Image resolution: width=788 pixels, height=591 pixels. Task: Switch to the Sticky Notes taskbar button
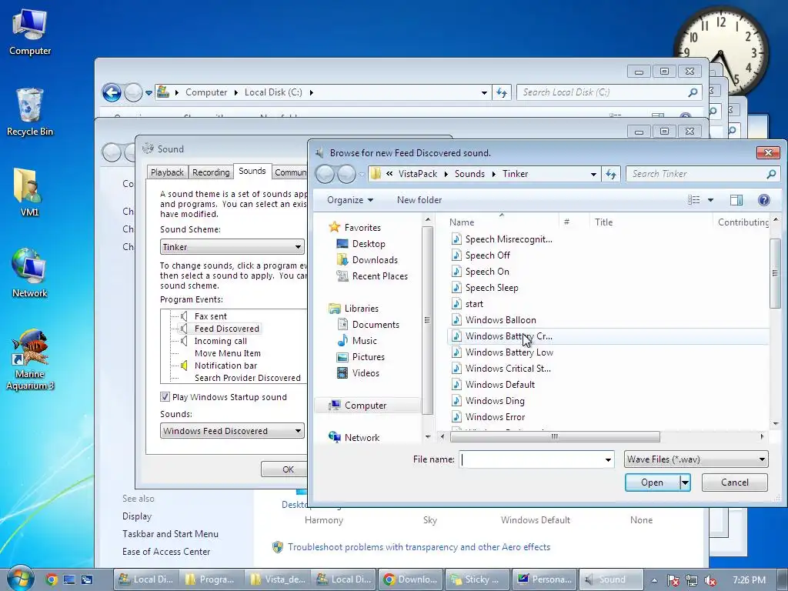[x=477, y=579]
